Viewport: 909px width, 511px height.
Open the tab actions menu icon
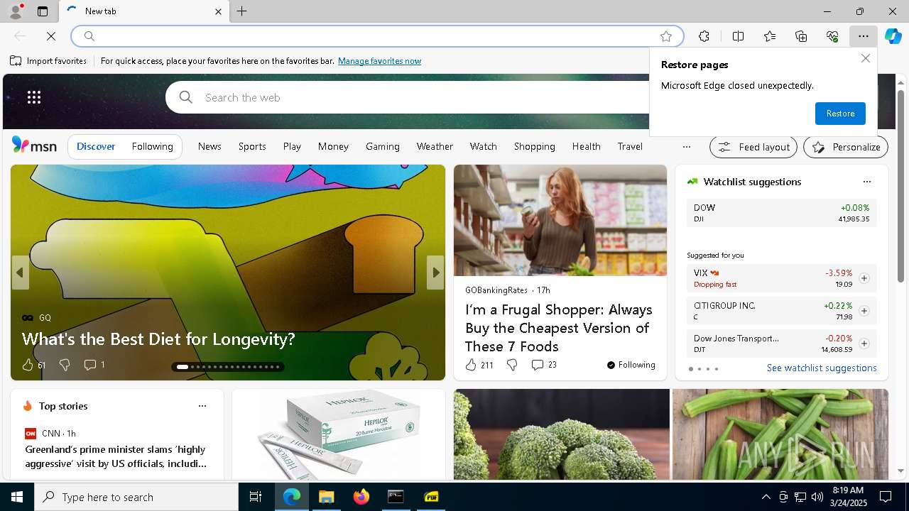click(43, 11)
